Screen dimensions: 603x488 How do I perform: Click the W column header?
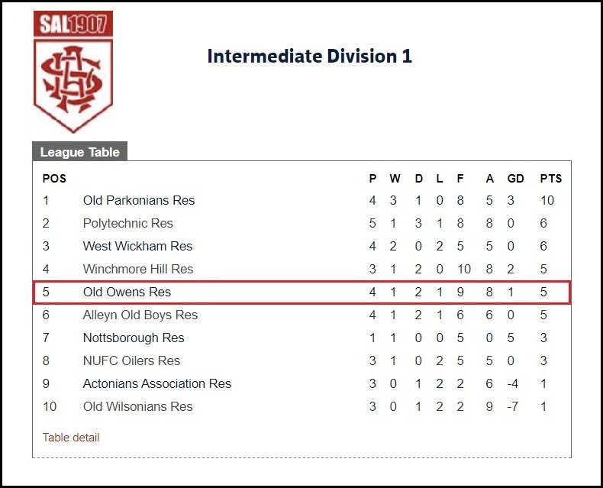[395, 178]
